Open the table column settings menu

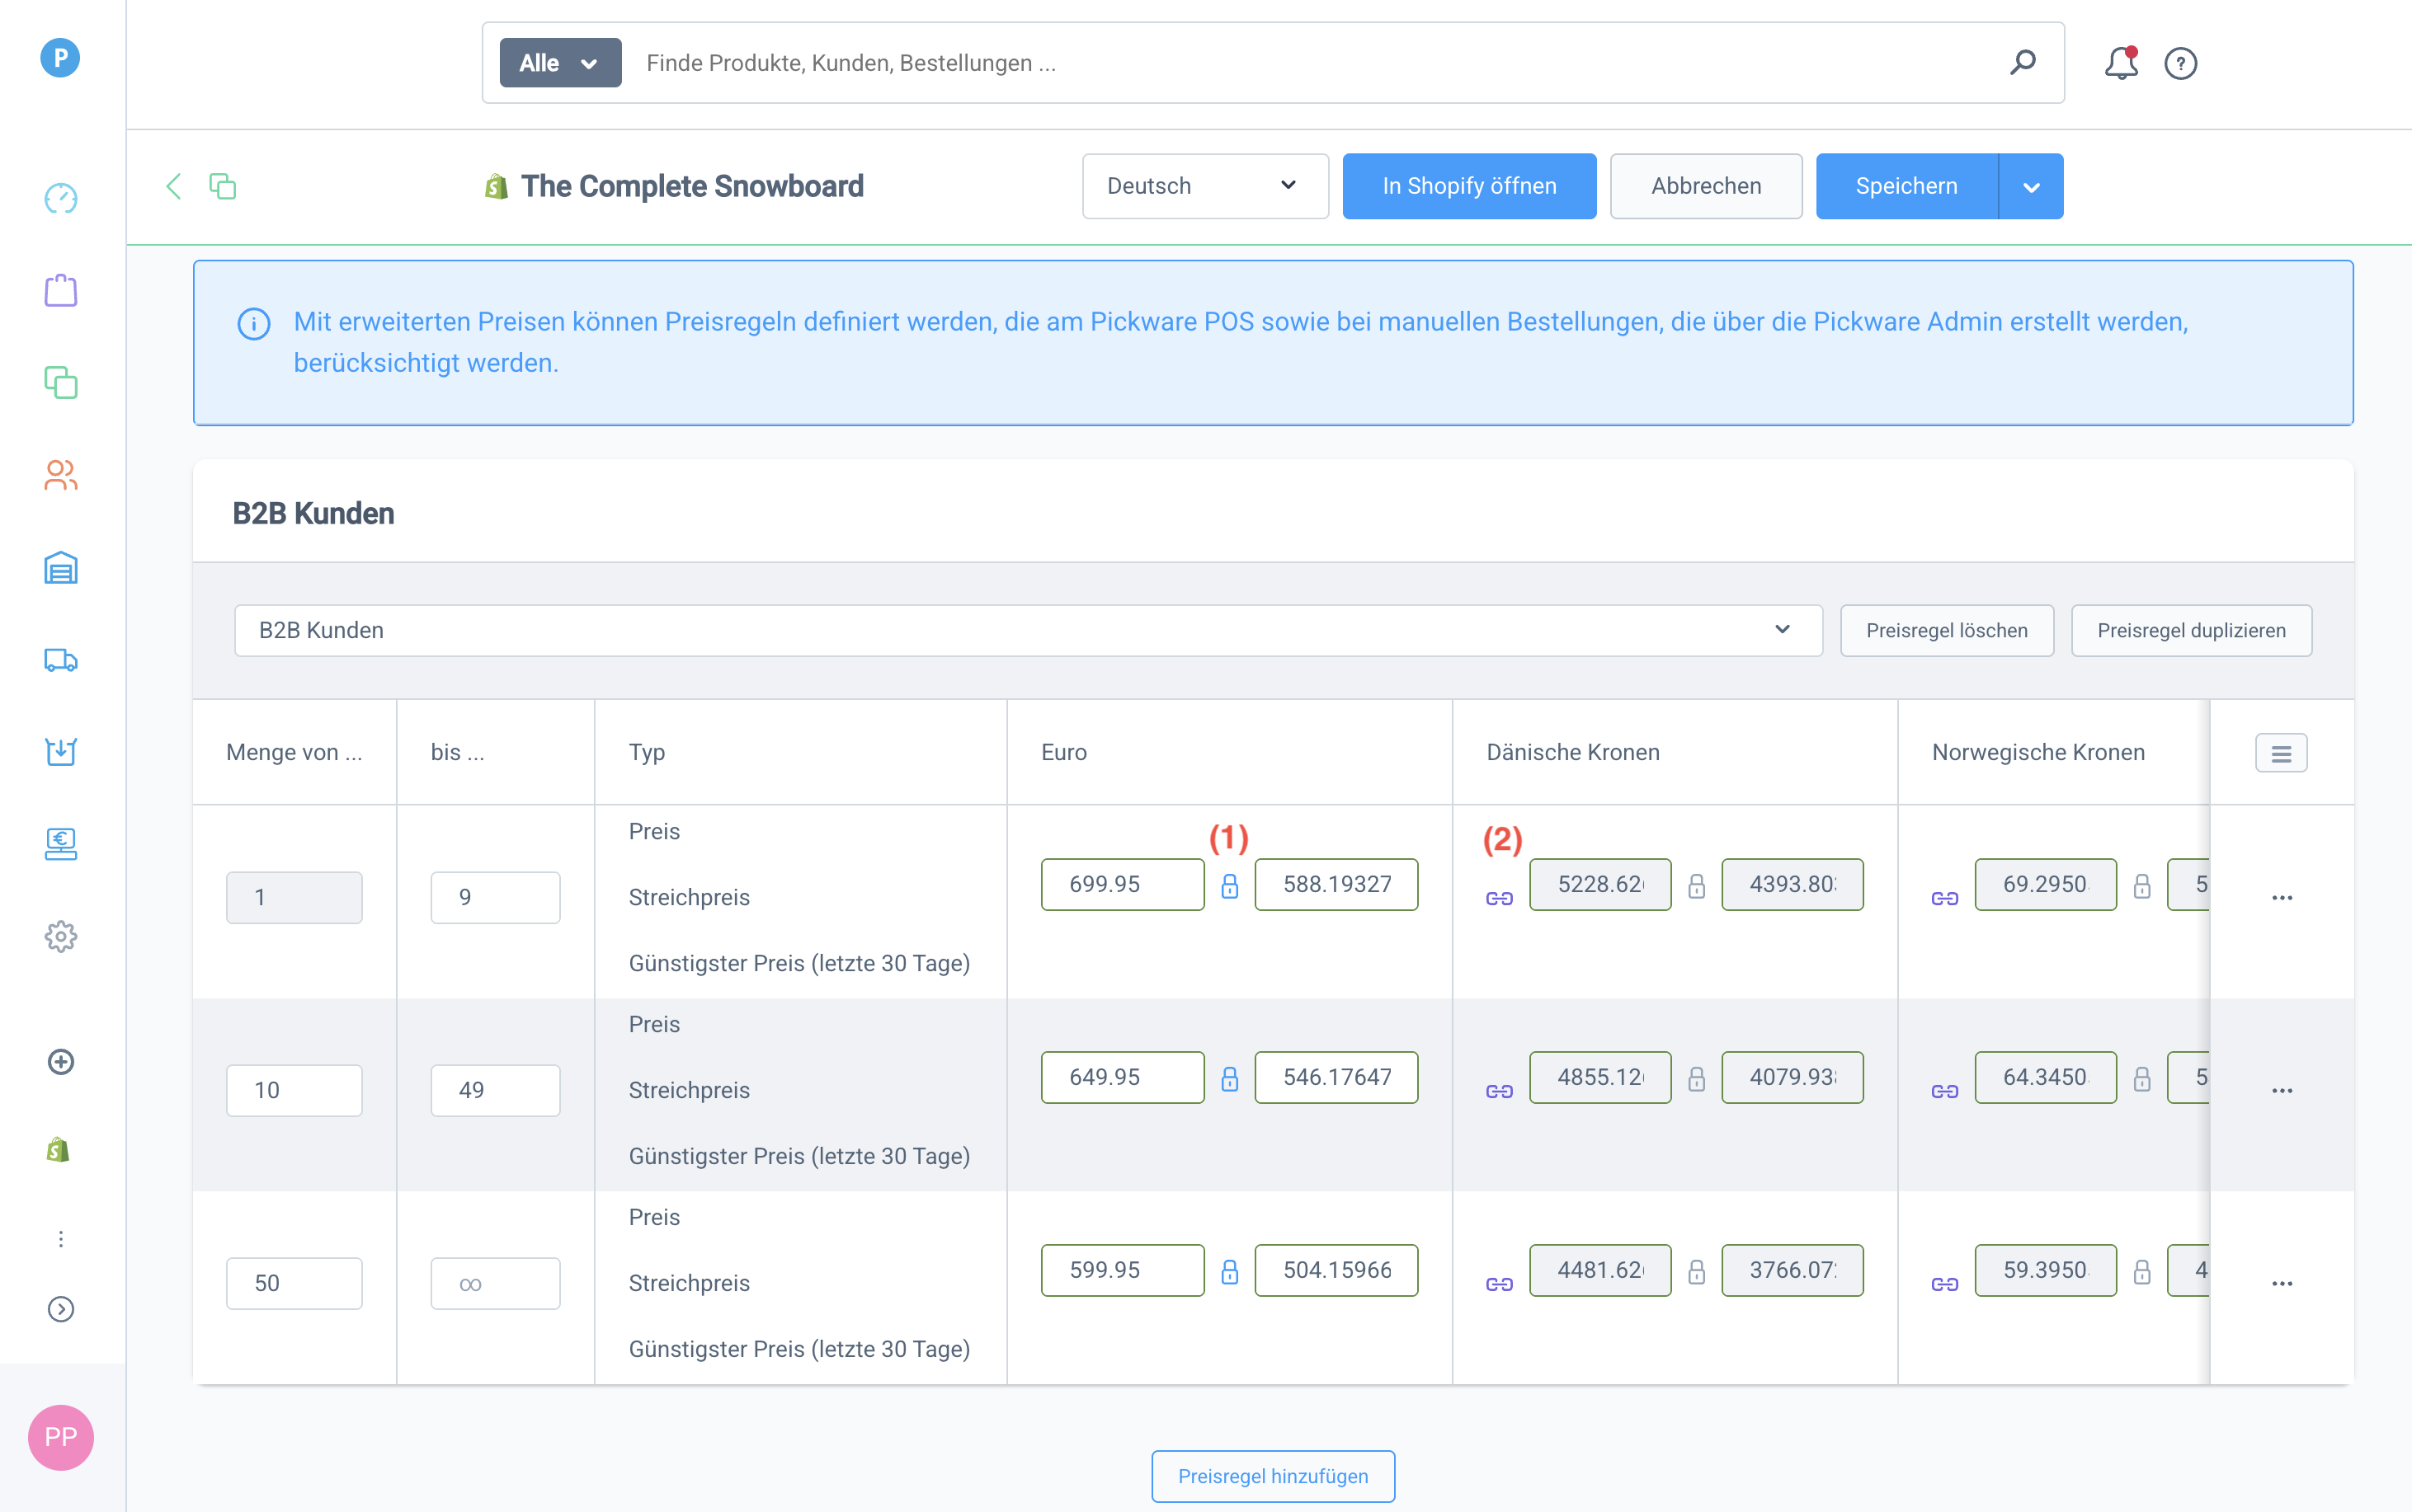2280,753
